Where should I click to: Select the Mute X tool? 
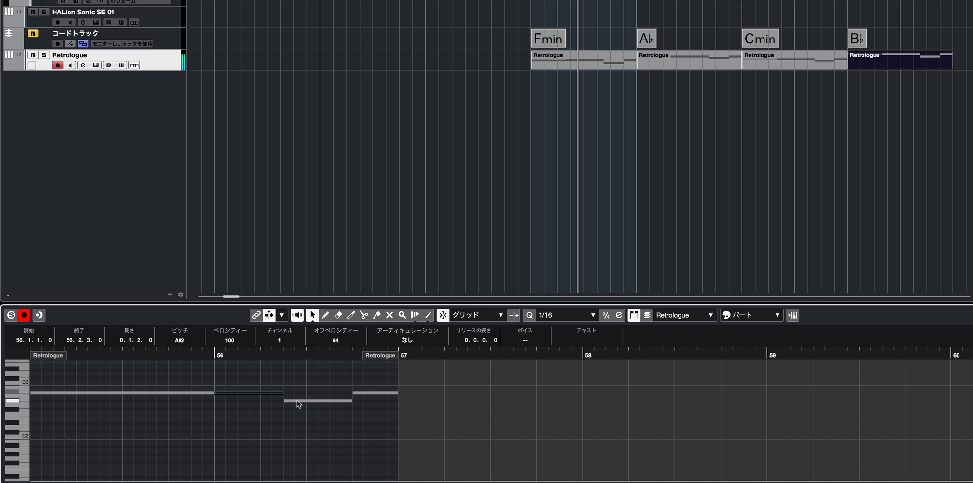(x=389, y=315)
